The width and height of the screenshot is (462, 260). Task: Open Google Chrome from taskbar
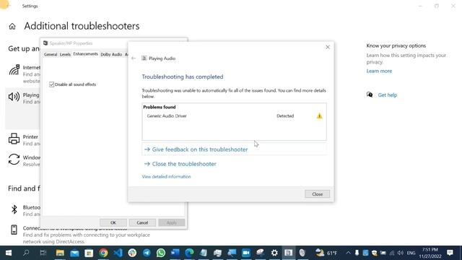pos(103,253)
